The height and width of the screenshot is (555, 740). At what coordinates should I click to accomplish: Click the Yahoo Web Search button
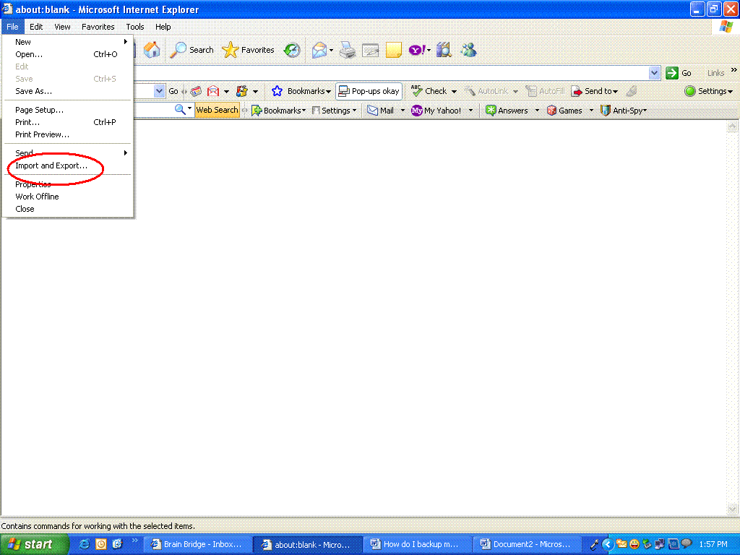(217, 111)
